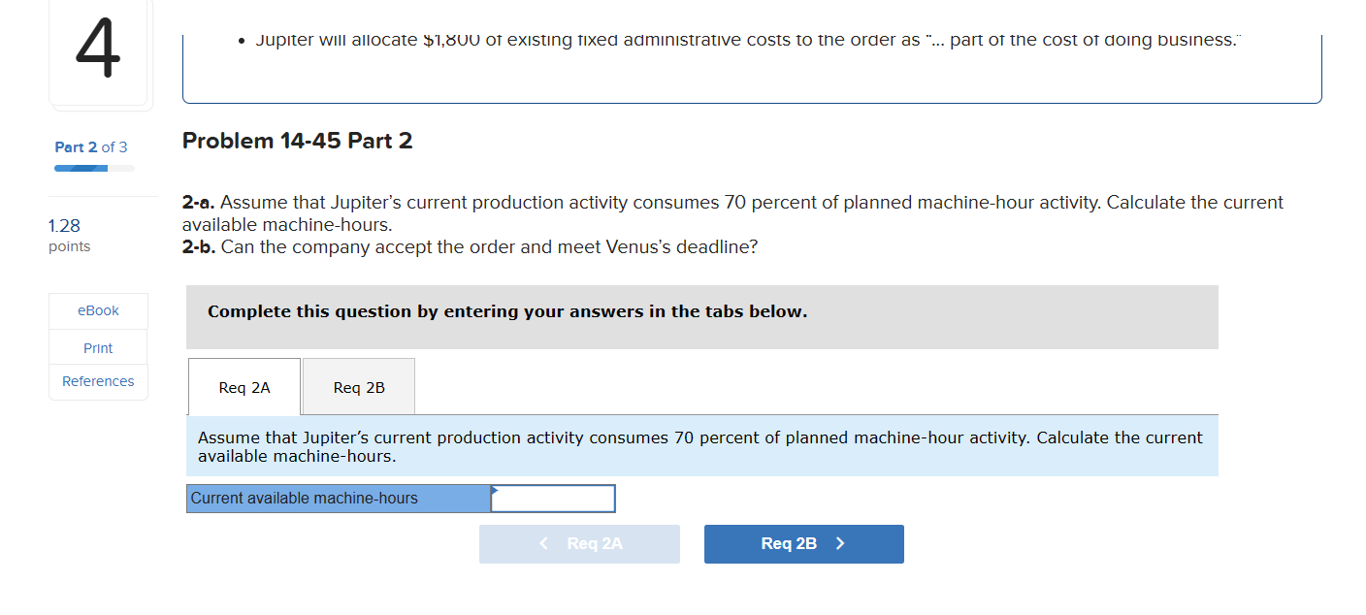Open the References resource
This screenshot has height=615, width=1366.
coord(98,381)
